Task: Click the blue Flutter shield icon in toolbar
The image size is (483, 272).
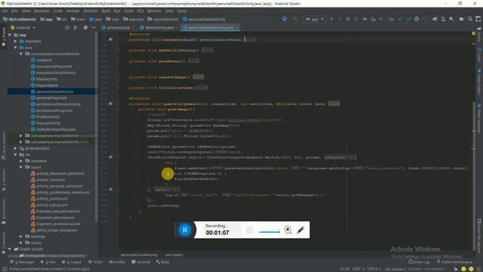Action: point(285,19)
